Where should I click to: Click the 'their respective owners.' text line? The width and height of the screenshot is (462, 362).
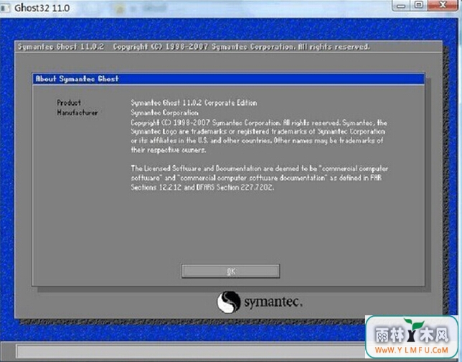point(169,150)
